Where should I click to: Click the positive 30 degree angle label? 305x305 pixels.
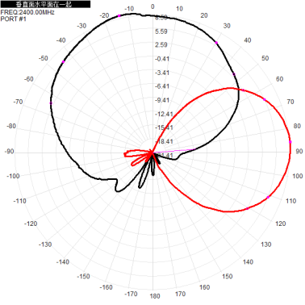click(x=227, y=26)
